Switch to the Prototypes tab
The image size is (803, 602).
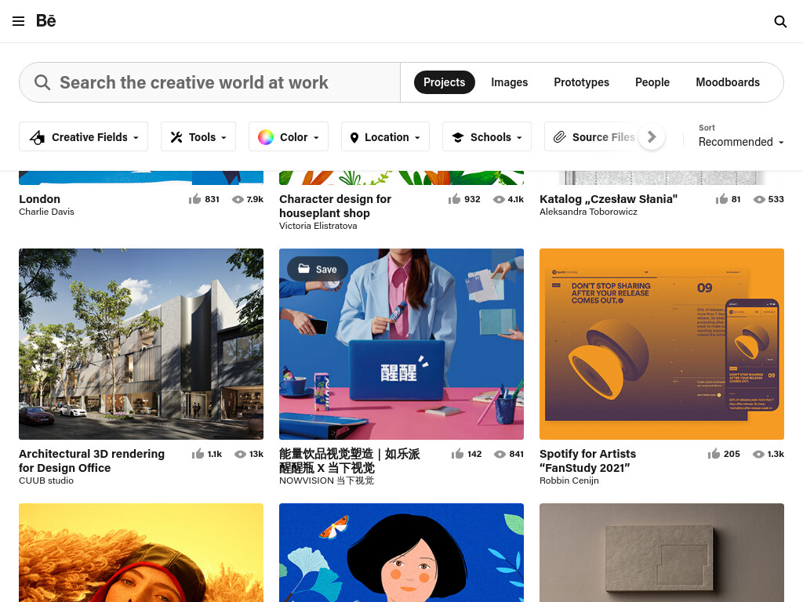pyautogui.click(x=581, y=82)
